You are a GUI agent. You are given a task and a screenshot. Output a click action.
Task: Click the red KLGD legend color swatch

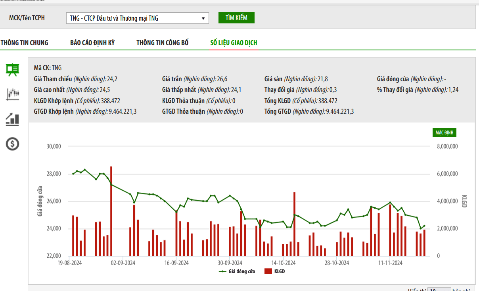click(x=268, y=272)
